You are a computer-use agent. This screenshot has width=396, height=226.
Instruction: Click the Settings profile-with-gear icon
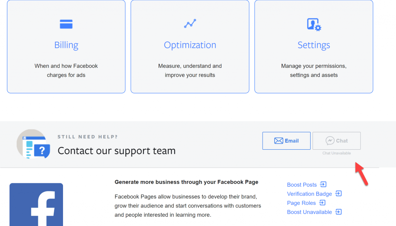314,24
